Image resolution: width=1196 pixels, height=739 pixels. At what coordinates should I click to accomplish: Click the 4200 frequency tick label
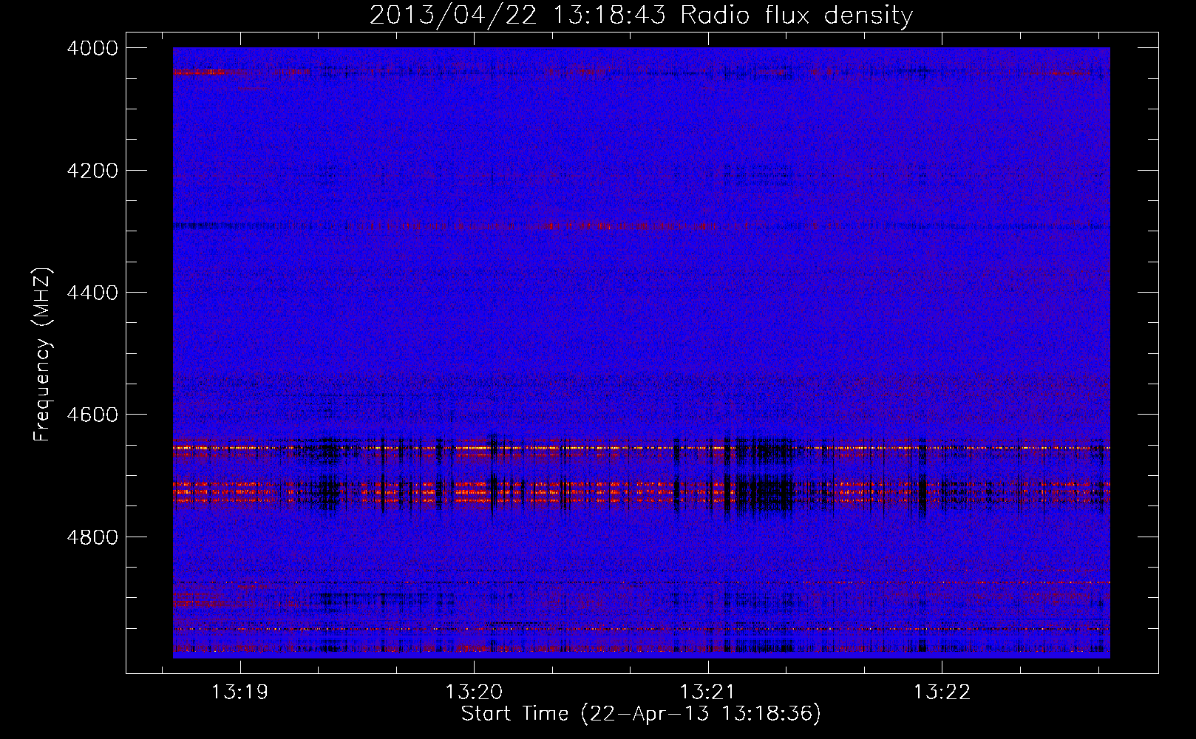point(92,171)
